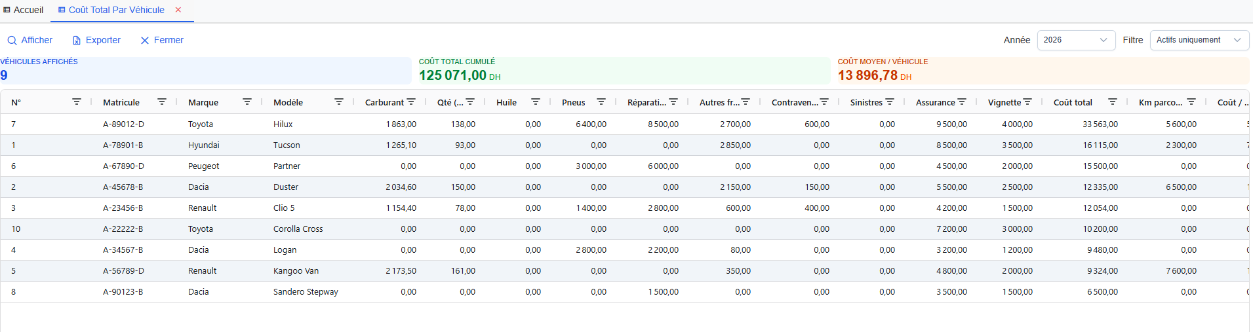This screenshot has height=332, width=1253.
Task: Open the Filtre 'Actifs uniquement' dropdown
Action: pyautogui.click(x=1199, y=40)
